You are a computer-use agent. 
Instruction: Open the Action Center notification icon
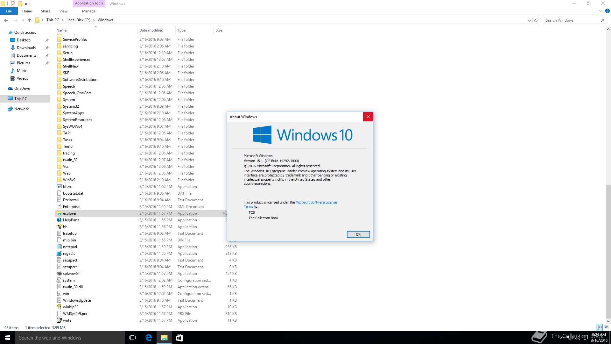tap(585, 338)
